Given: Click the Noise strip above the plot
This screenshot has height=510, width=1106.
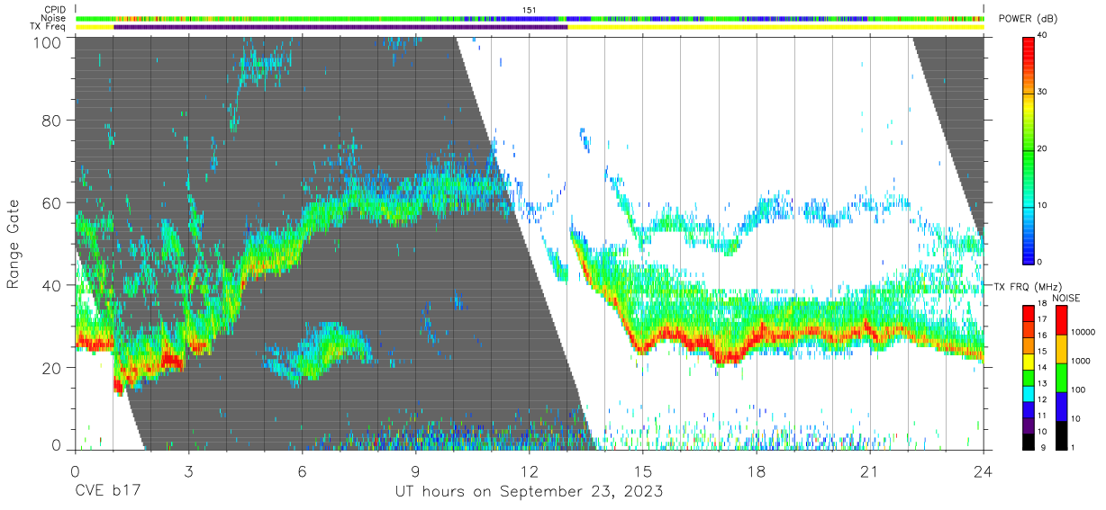Looking at the screenshot, I should click(530, 18).
